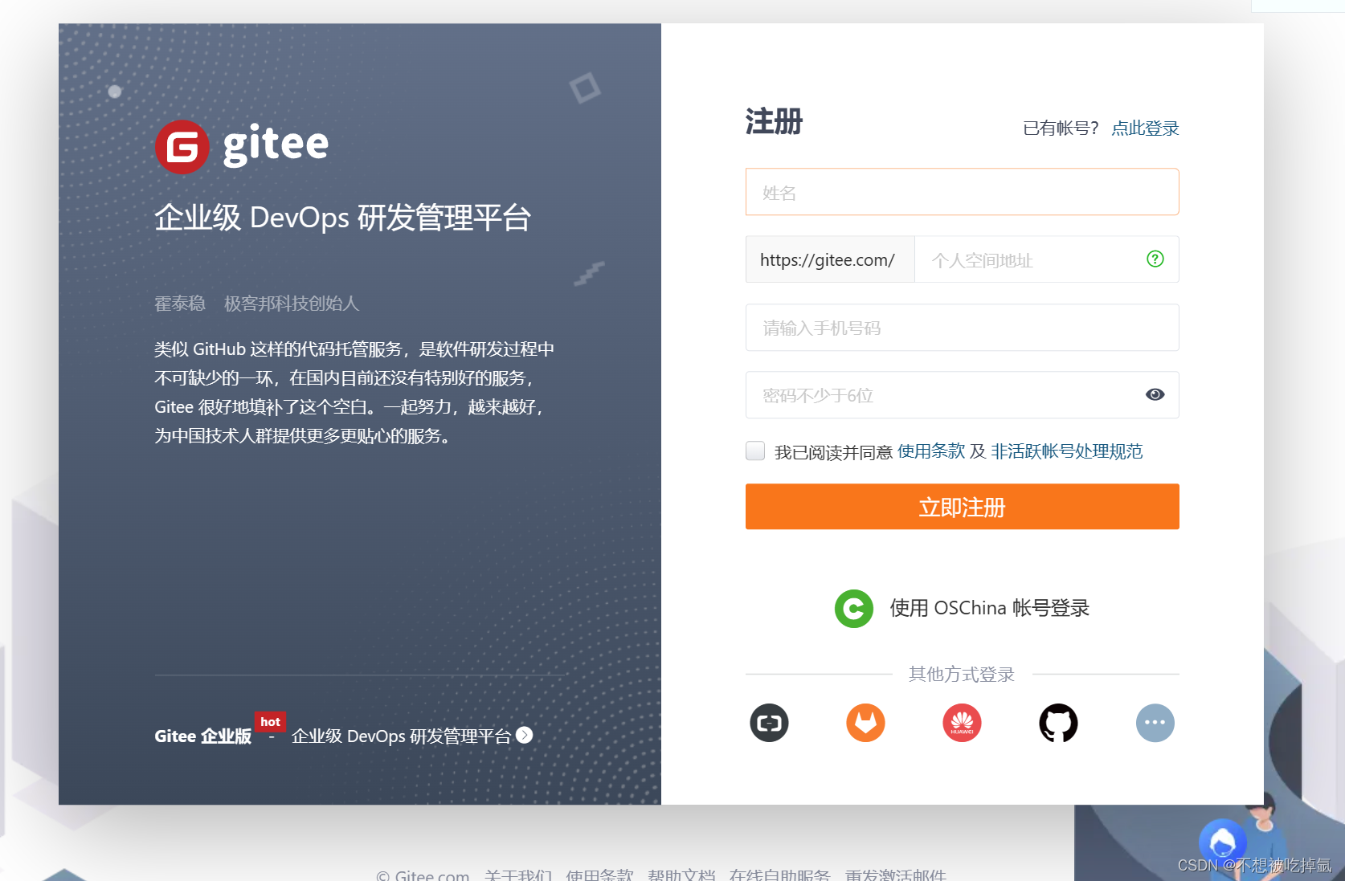
Task: Open the Gitee 企业版 link
Action: pos(202,736)
